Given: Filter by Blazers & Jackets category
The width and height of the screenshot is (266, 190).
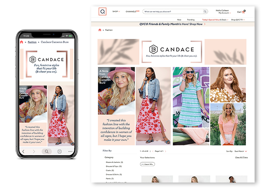Looking at the screenshot, I should point(114,162).
